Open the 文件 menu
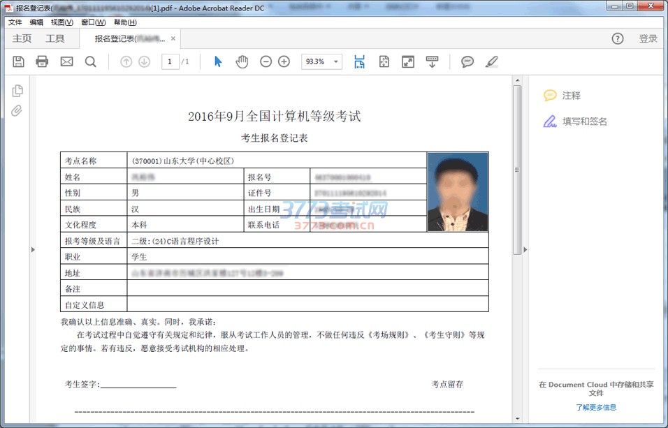The width and height of the screenshot is (668, 428). pyautogui.click(x=15, y=22)
